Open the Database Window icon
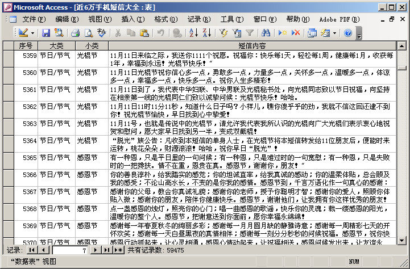This screenshot has height=269, width=410. [x=312, y=33]
